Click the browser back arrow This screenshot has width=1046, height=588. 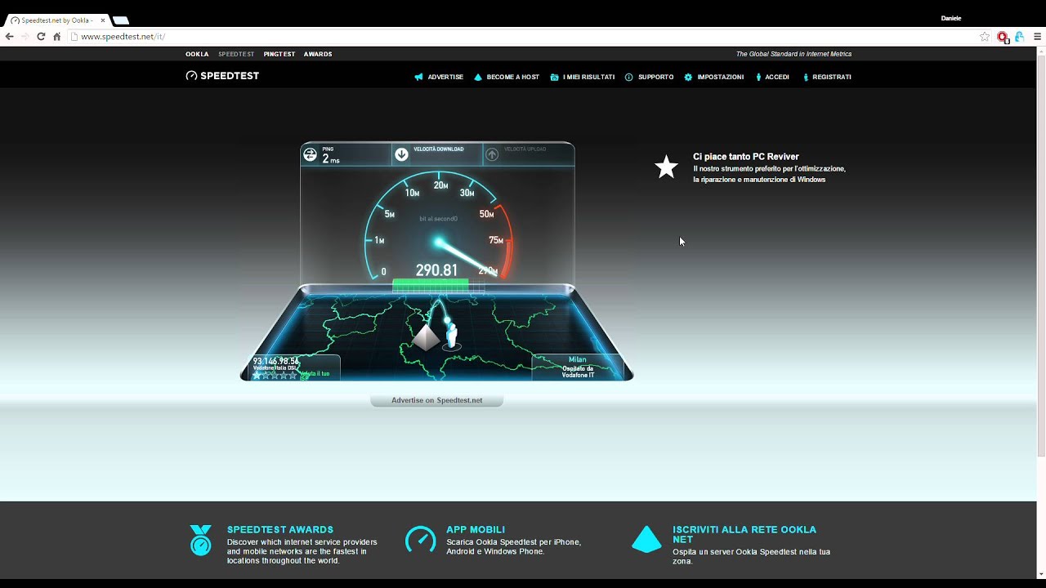(x=10, y=37)
